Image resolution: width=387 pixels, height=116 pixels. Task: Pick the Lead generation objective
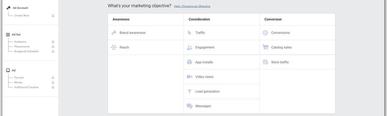(222, 91)
